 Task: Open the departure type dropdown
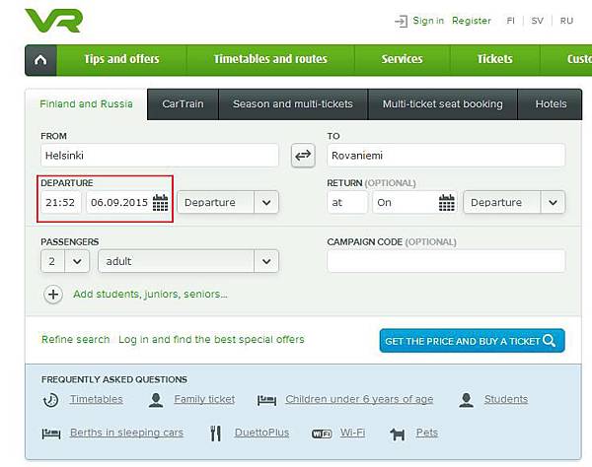tap(228, 202)
